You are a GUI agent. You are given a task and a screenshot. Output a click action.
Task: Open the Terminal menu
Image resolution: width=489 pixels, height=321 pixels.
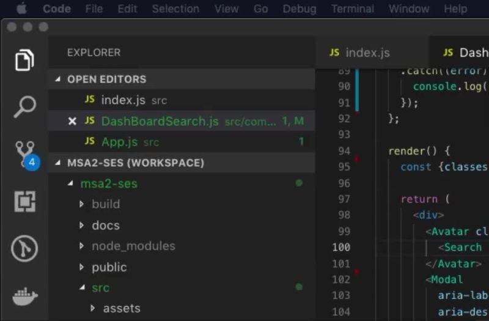(x=353, y=9)
